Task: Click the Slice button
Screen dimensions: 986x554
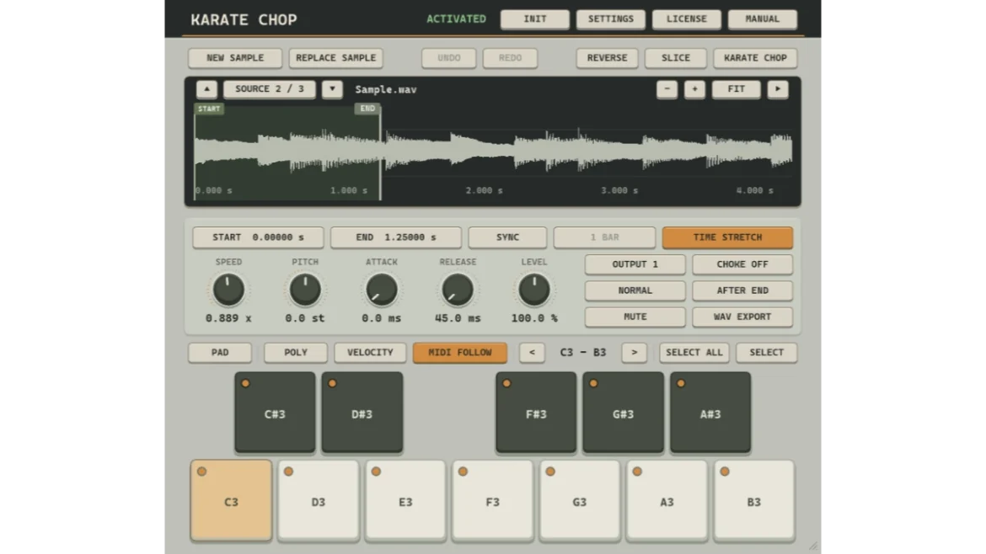Action: (675, 58)
